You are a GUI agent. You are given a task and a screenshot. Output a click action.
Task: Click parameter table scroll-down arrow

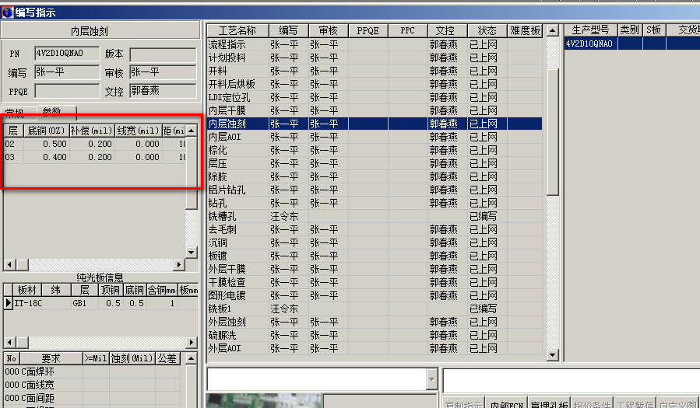click(192, 253)
